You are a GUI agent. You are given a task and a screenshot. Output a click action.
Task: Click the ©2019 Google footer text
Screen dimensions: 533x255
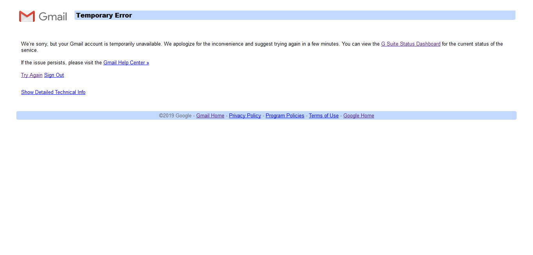click(175, 116)
